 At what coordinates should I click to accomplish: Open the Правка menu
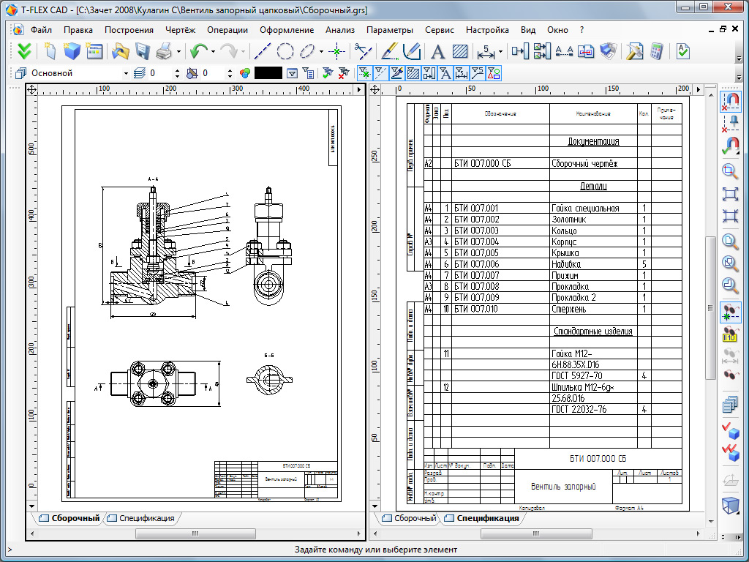(x=78, y=29)
